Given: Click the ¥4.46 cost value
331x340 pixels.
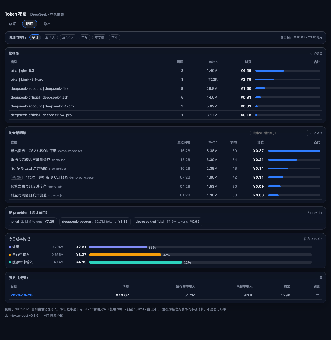Looking at the screenshot, I should 246,71.
